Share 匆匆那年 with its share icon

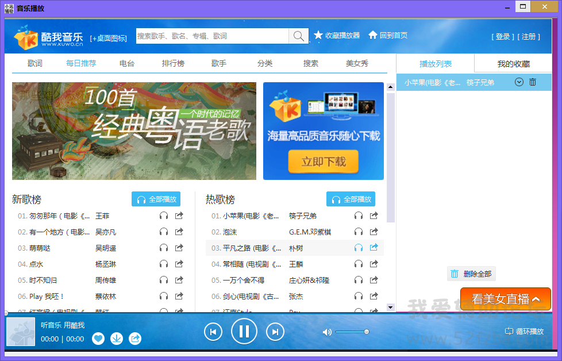coord(179,216)
